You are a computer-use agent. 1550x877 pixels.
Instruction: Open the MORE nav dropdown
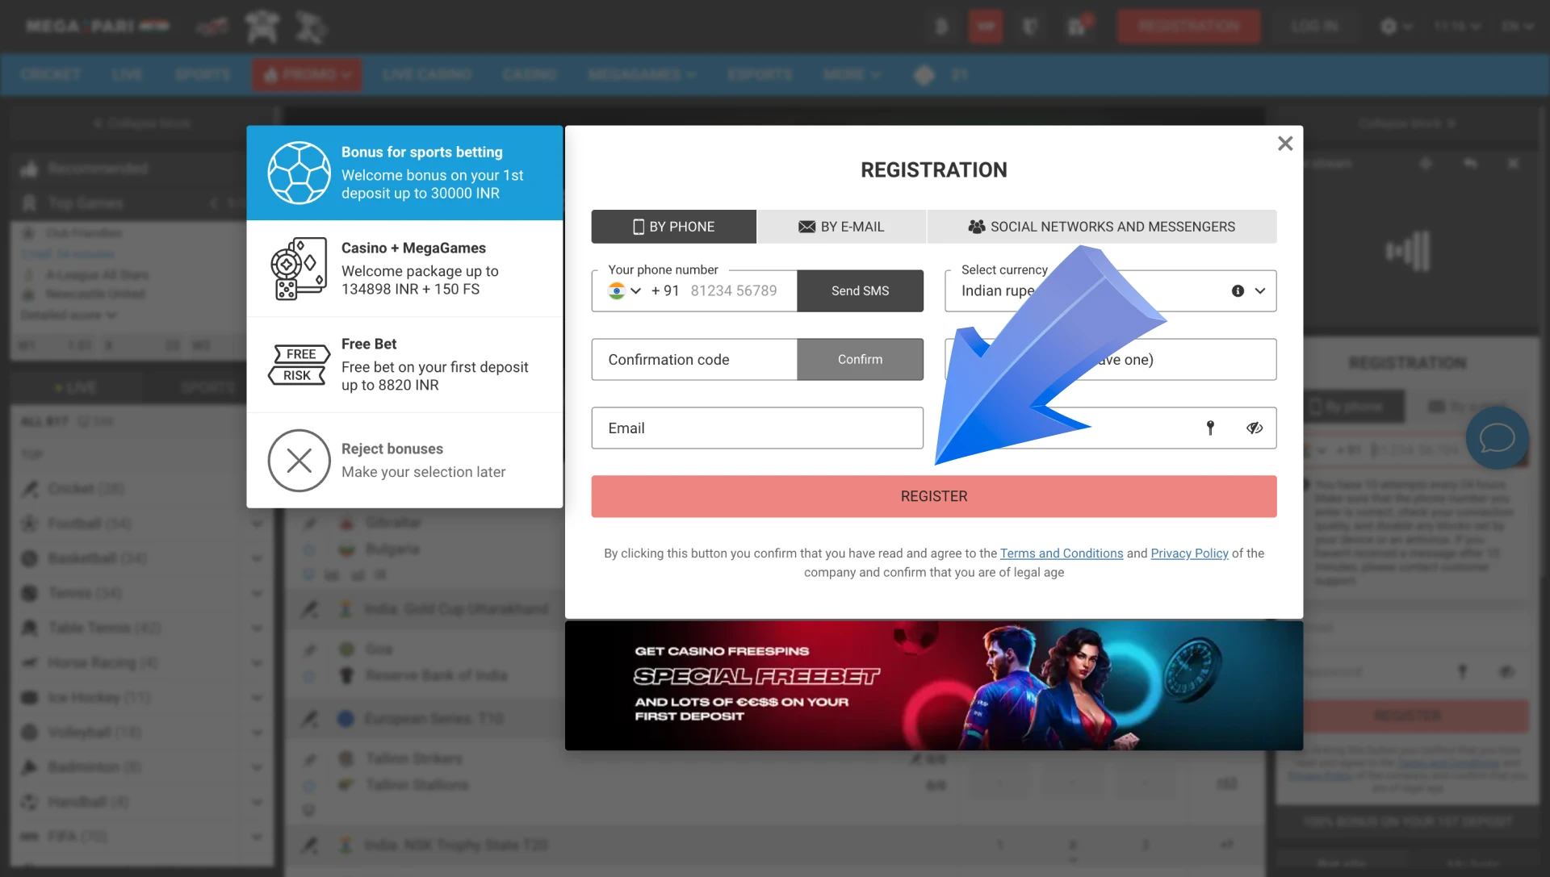tap(852, 75)
